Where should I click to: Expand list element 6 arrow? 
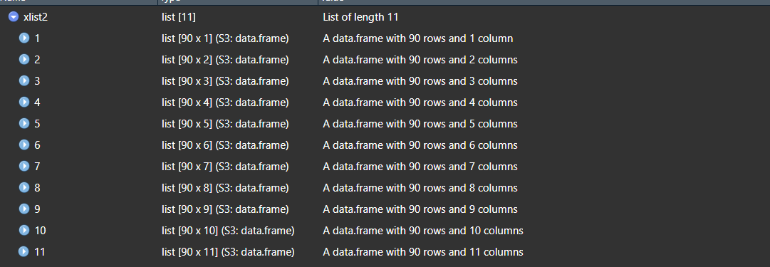coord(24,145)
